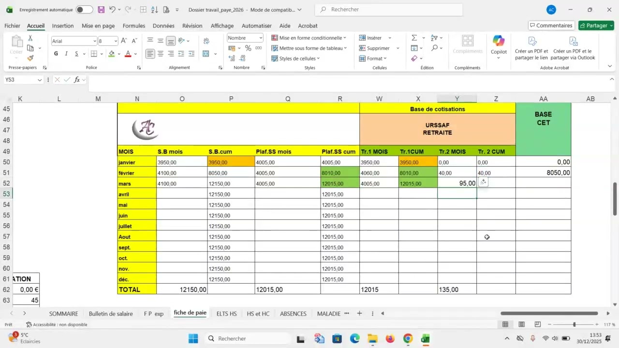Click the Rechercher search box in title bar
The image size is (619, 348).
tap(389, 10)
